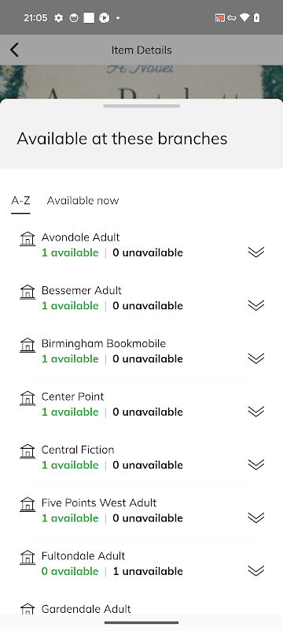The image size is (283, 631).
Task: Expand the Bessemer Adult chevron
Action: coord(255,305)
